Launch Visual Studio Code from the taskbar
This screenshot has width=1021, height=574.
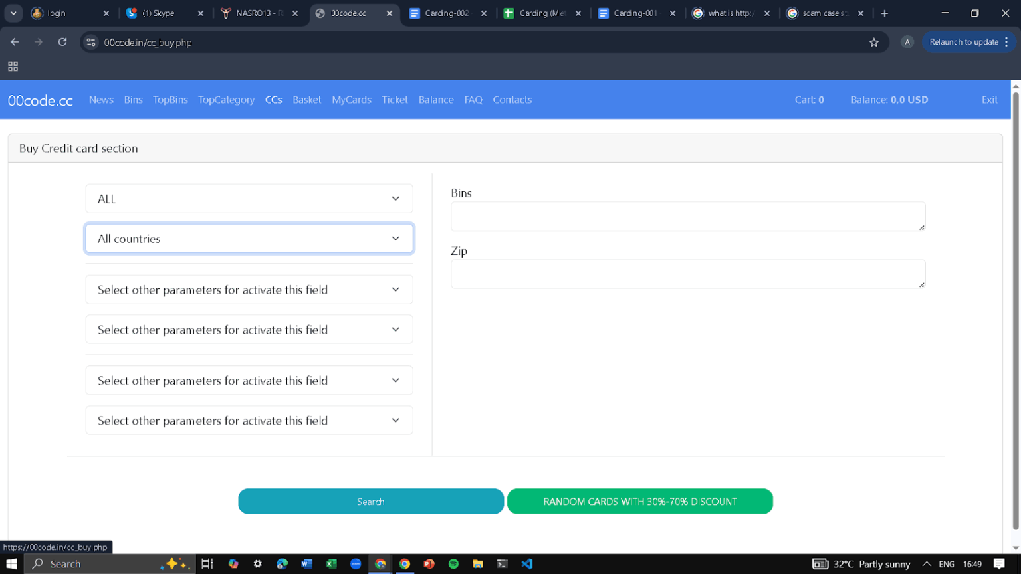click(x=526, y=563)
